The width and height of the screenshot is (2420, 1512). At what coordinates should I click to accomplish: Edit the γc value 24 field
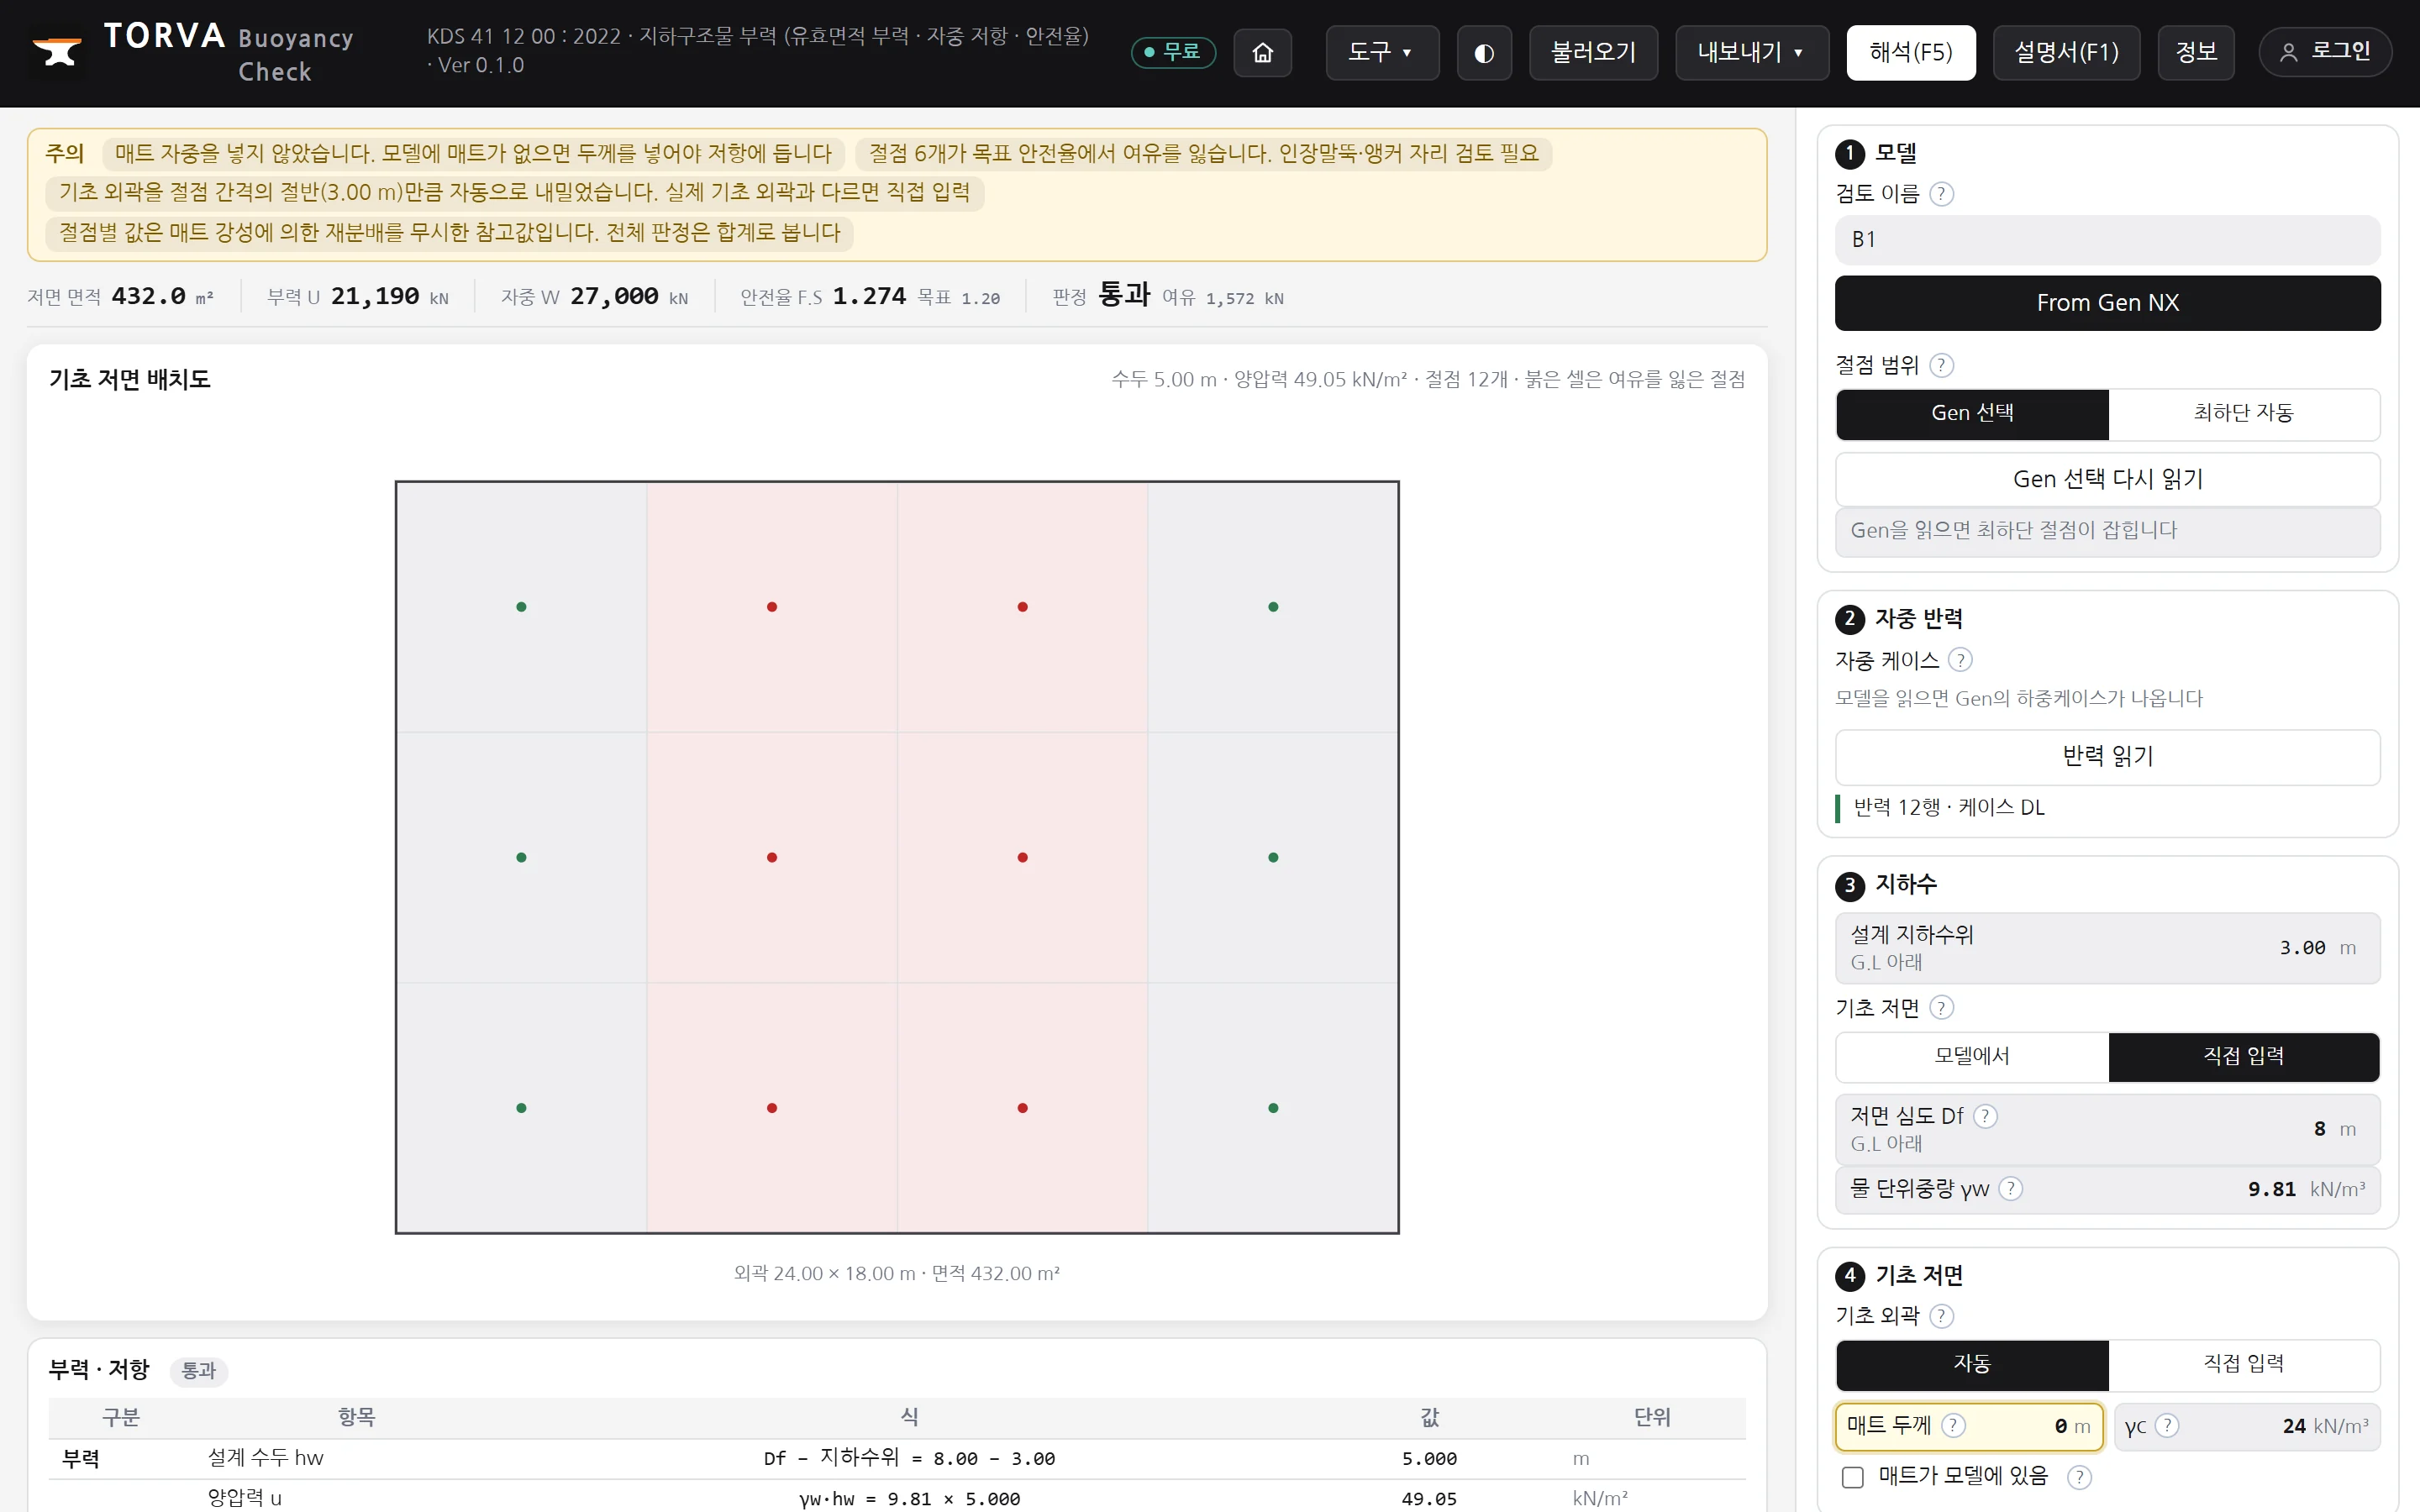coord(2247,1426)
